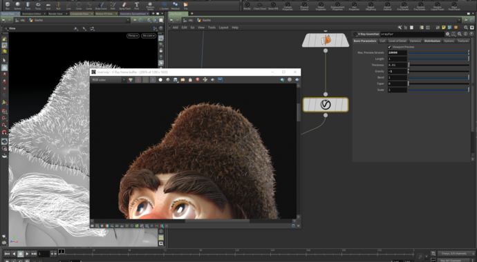Toggle the gray circle monochrome button

pos(167,80)
